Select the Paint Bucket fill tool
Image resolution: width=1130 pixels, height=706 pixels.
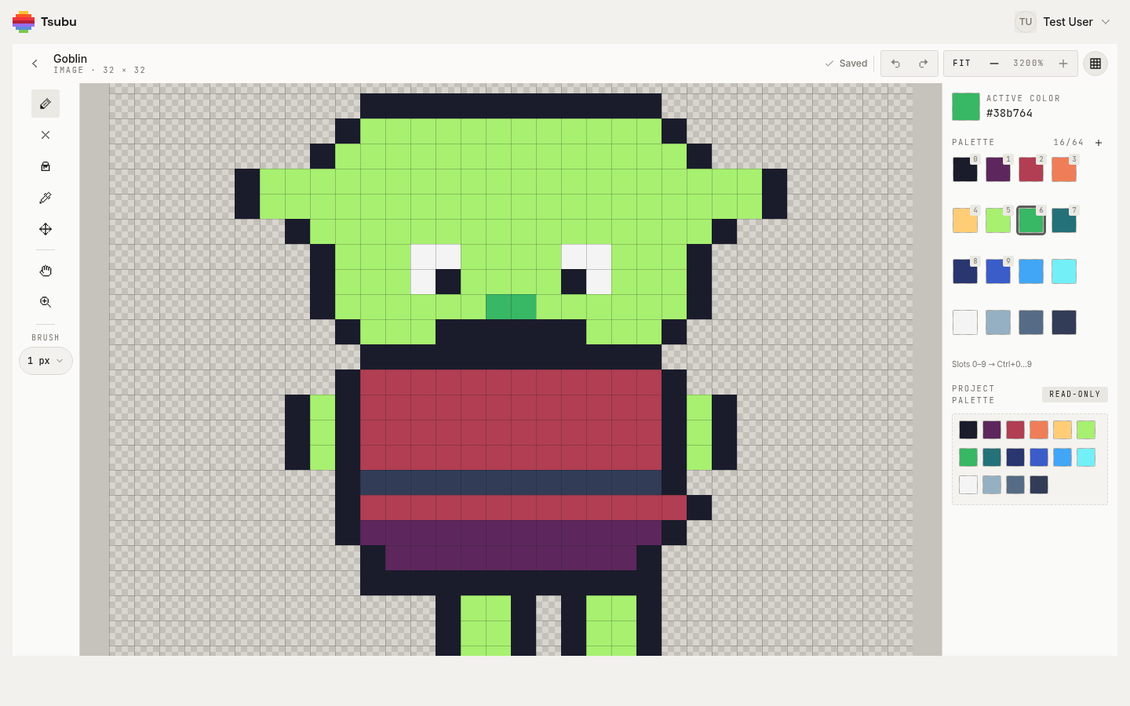pyautogui.click(x=46, y=166)
